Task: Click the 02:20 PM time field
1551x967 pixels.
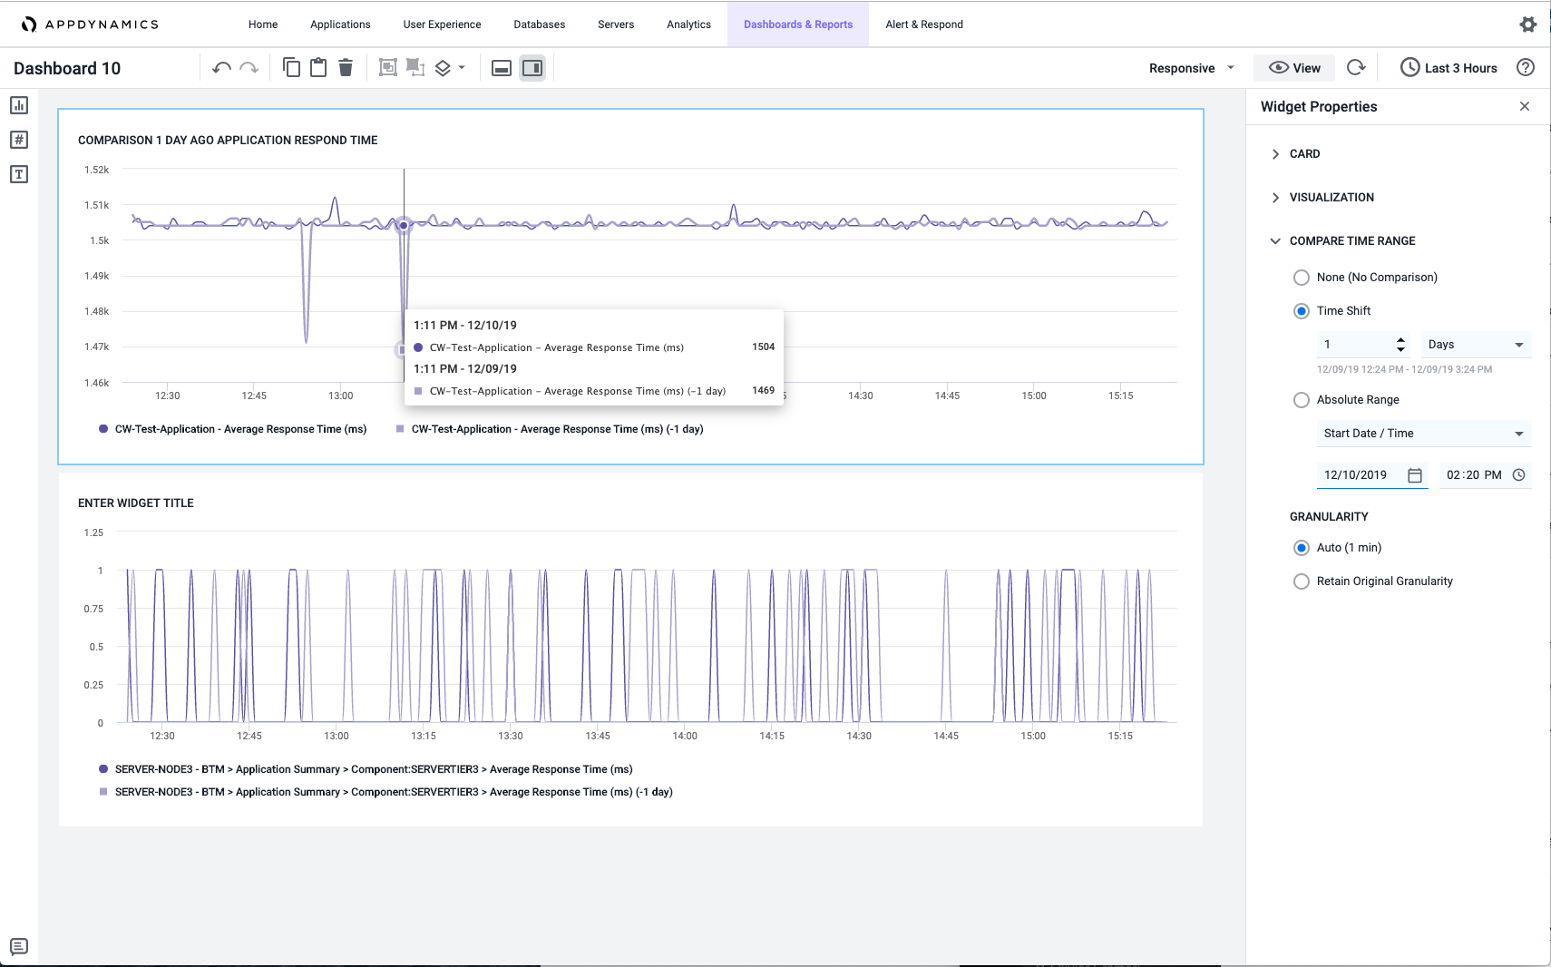Action: click(1484, 475)
